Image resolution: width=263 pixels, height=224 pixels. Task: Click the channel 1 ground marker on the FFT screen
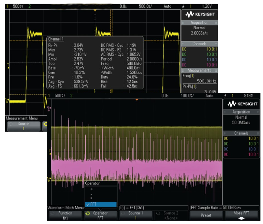49,179
